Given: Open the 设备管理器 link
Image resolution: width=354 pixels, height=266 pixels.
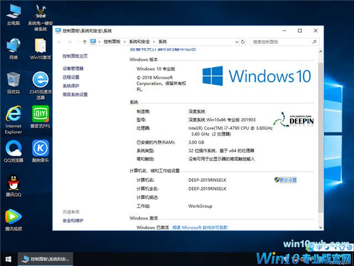Looking at the screenshot, I should [73, 69].
